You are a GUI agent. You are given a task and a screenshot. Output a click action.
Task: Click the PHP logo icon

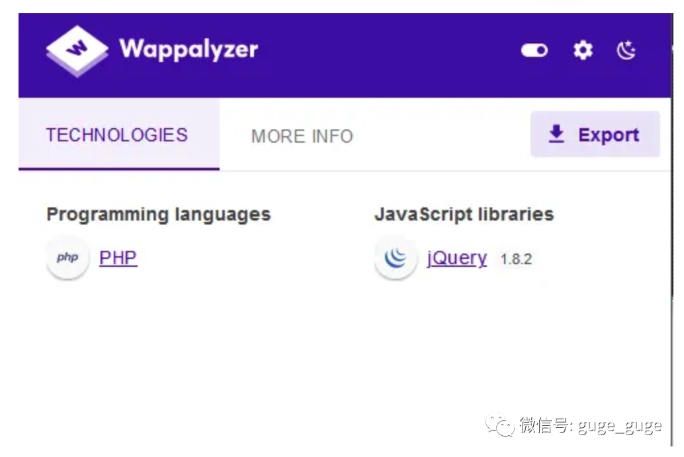67,258
